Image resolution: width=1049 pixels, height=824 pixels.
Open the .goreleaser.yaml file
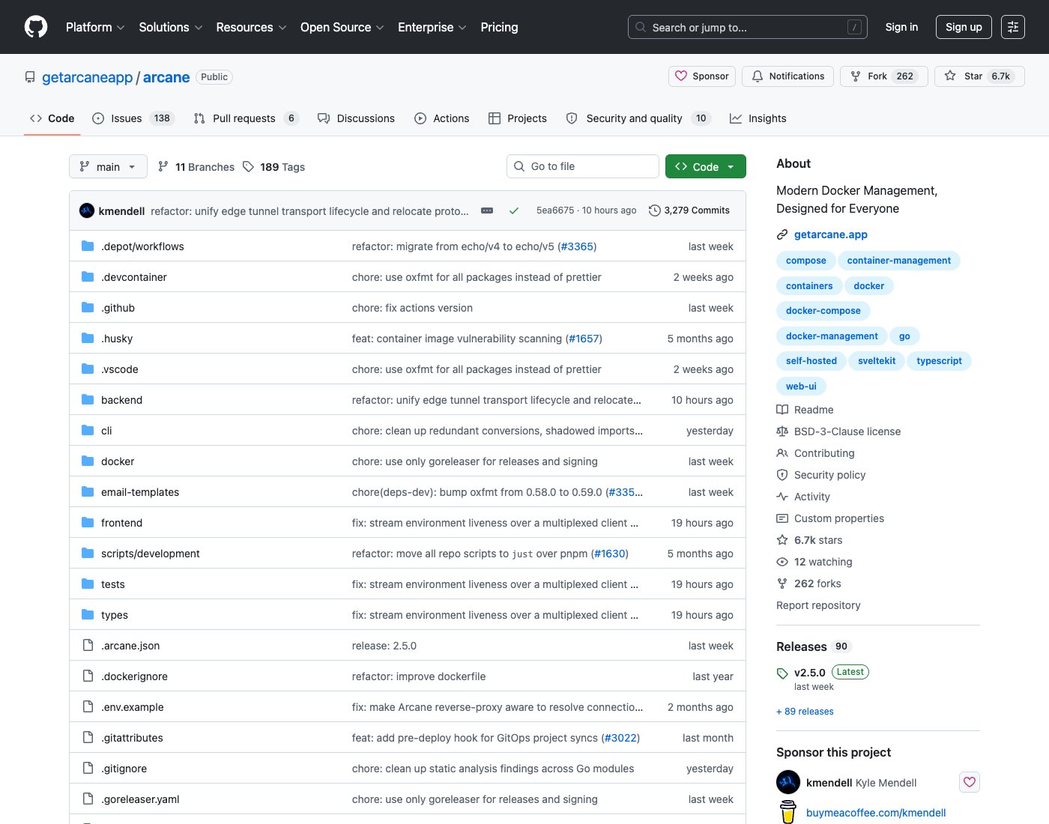coord(140,799)
